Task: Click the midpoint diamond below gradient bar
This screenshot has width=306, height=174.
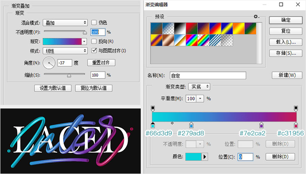Action: click(172, 123)
